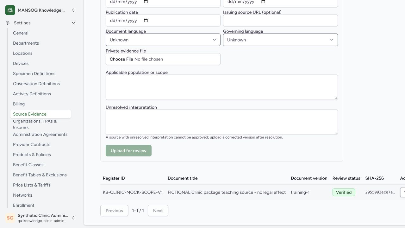The image size is (405, 228).
Task: Click the Publication date input field
Action: coord(163,21)
